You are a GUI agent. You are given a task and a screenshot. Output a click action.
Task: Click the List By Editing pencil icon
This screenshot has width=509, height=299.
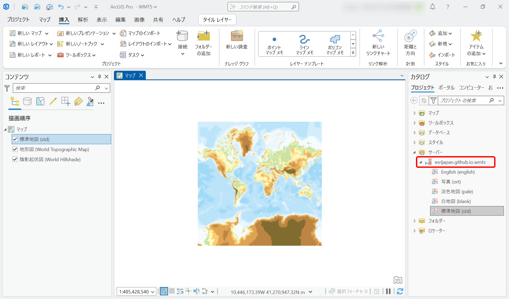click(x=53, y=101)
